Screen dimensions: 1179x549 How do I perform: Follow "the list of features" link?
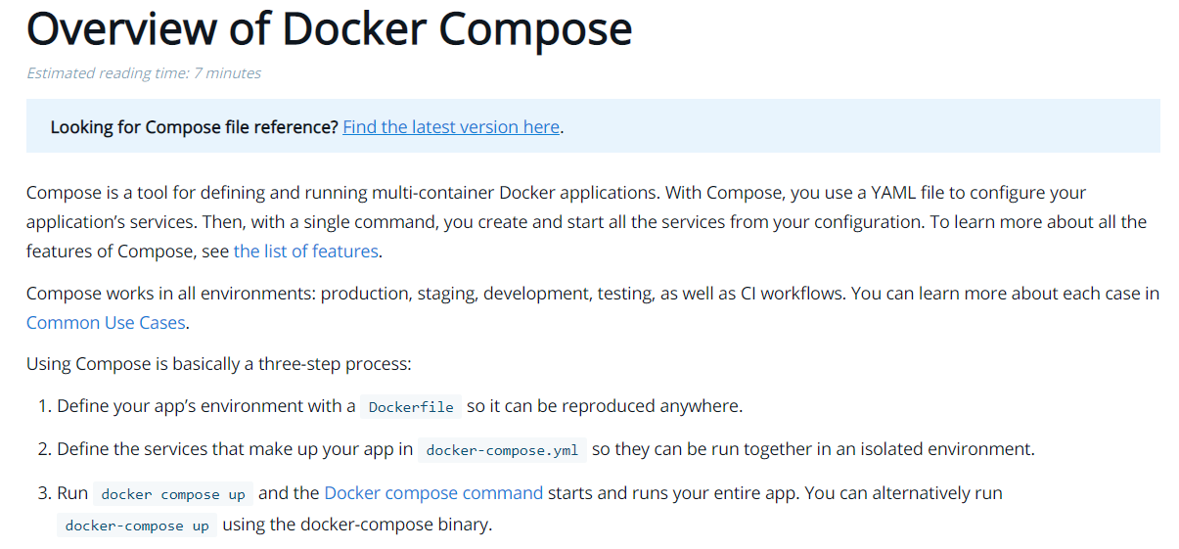click(x=305, y=252)
